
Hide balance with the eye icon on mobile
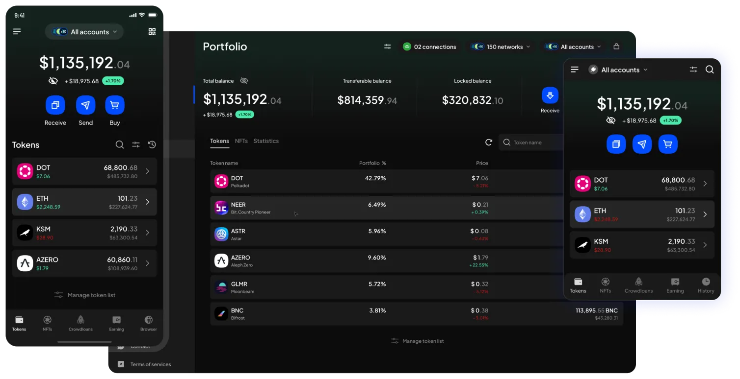tap(53, 81)
